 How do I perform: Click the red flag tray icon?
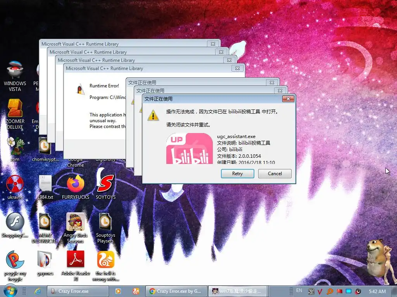[339, 292]
